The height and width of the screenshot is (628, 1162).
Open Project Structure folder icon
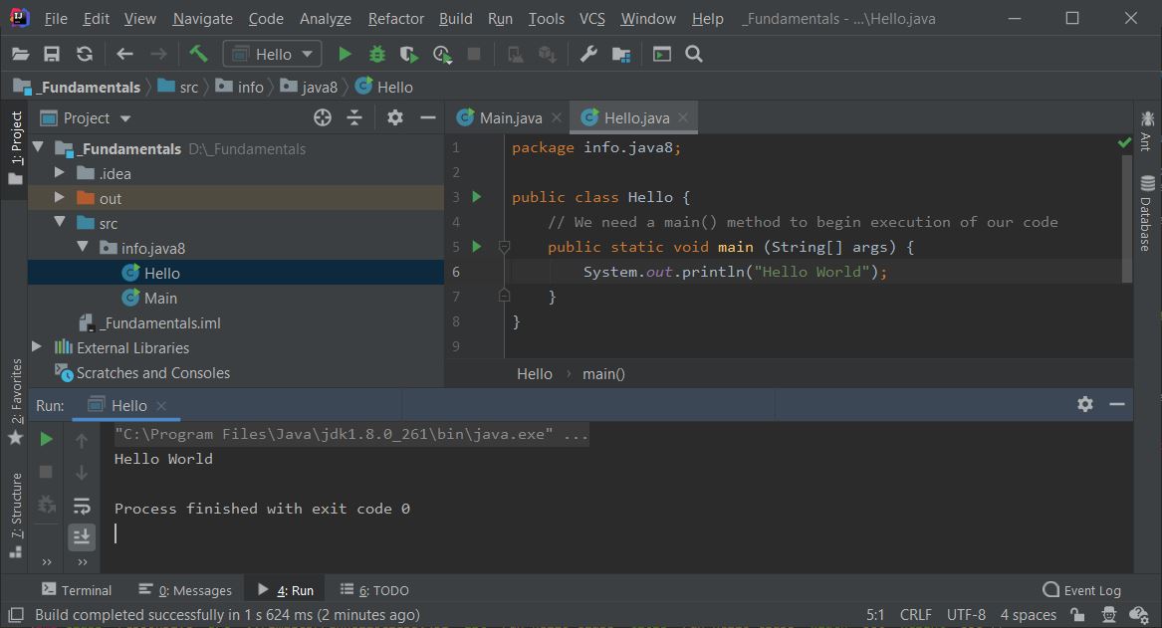621,54
